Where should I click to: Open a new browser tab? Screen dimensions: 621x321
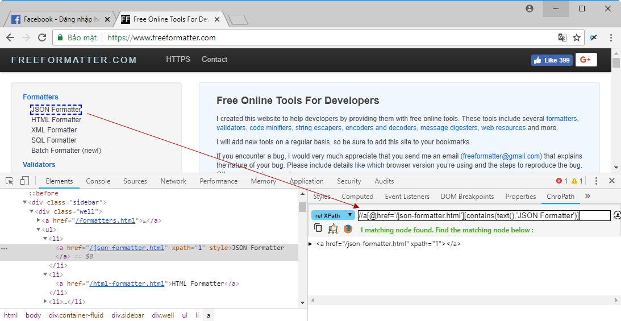238,19
